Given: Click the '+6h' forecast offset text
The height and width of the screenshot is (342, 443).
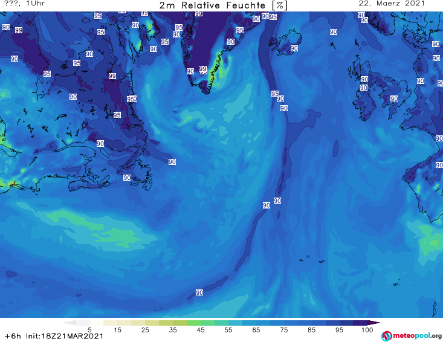Looking at the screenshot, I should click(x=13, y=336).
